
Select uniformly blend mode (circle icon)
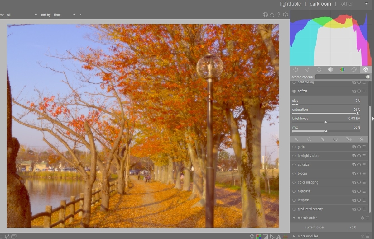(309, 139)
